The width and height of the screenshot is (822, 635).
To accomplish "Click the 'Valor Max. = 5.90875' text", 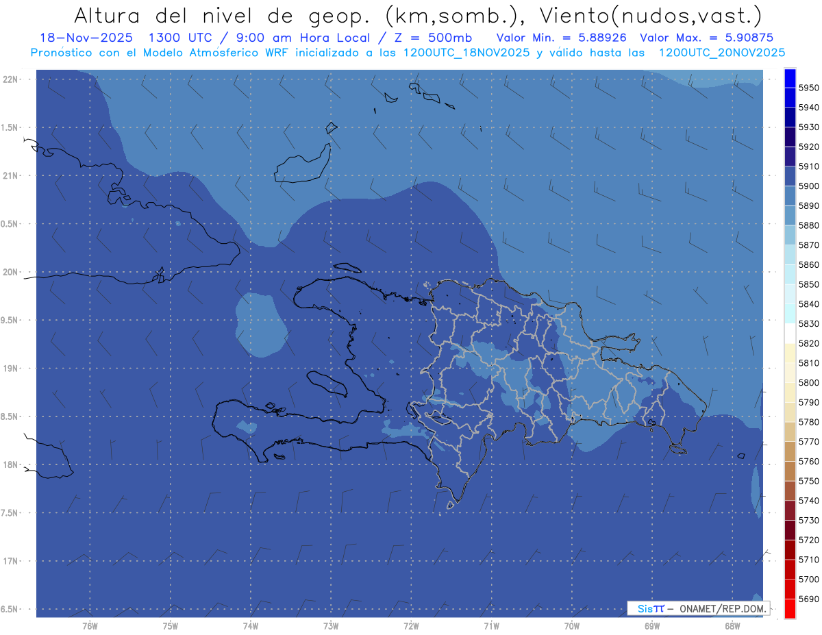I will (x=707, y=38).
